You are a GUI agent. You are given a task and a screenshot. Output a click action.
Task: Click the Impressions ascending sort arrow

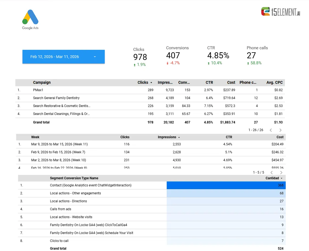pos(179,137)
